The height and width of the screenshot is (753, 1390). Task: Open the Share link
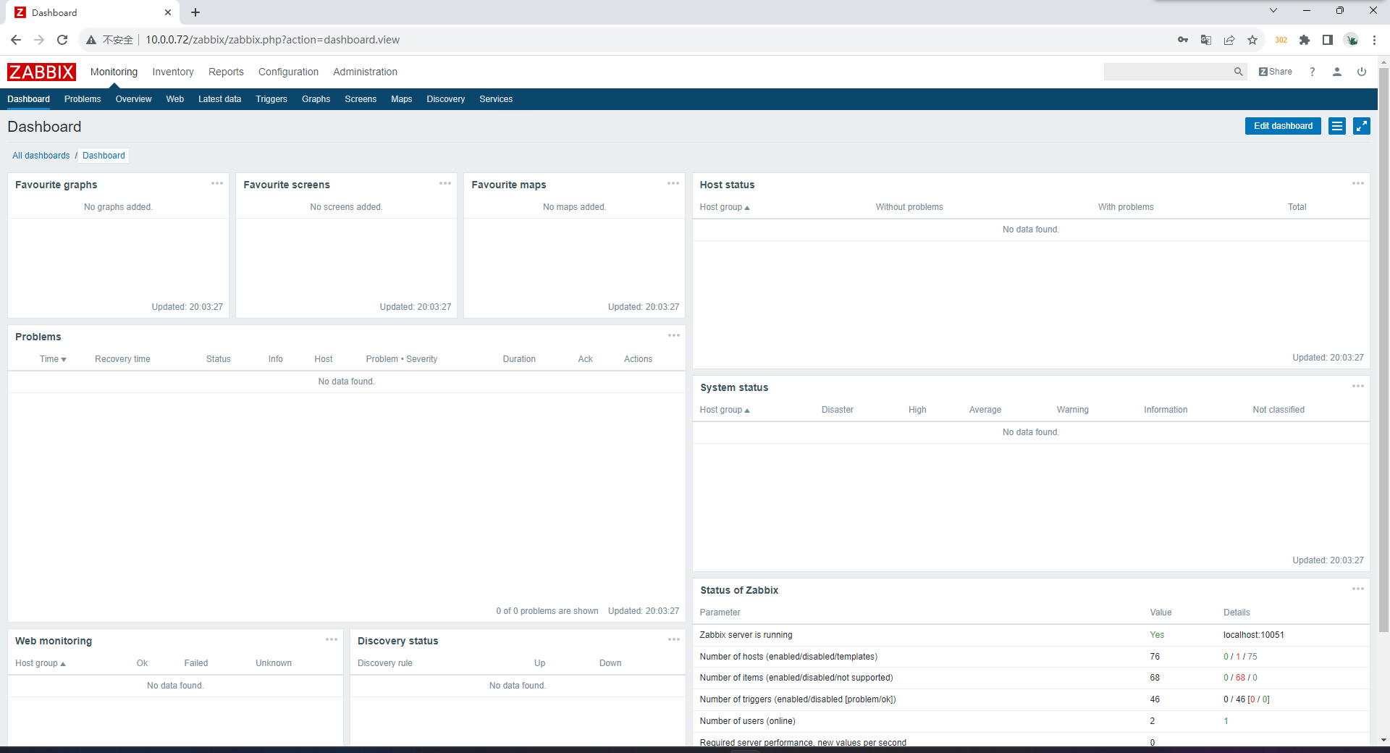(x=1276, y=72)
